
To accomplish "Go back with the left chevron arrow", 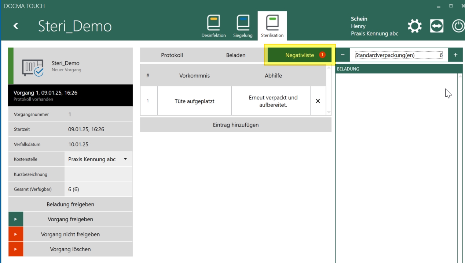I will point(16,26).
